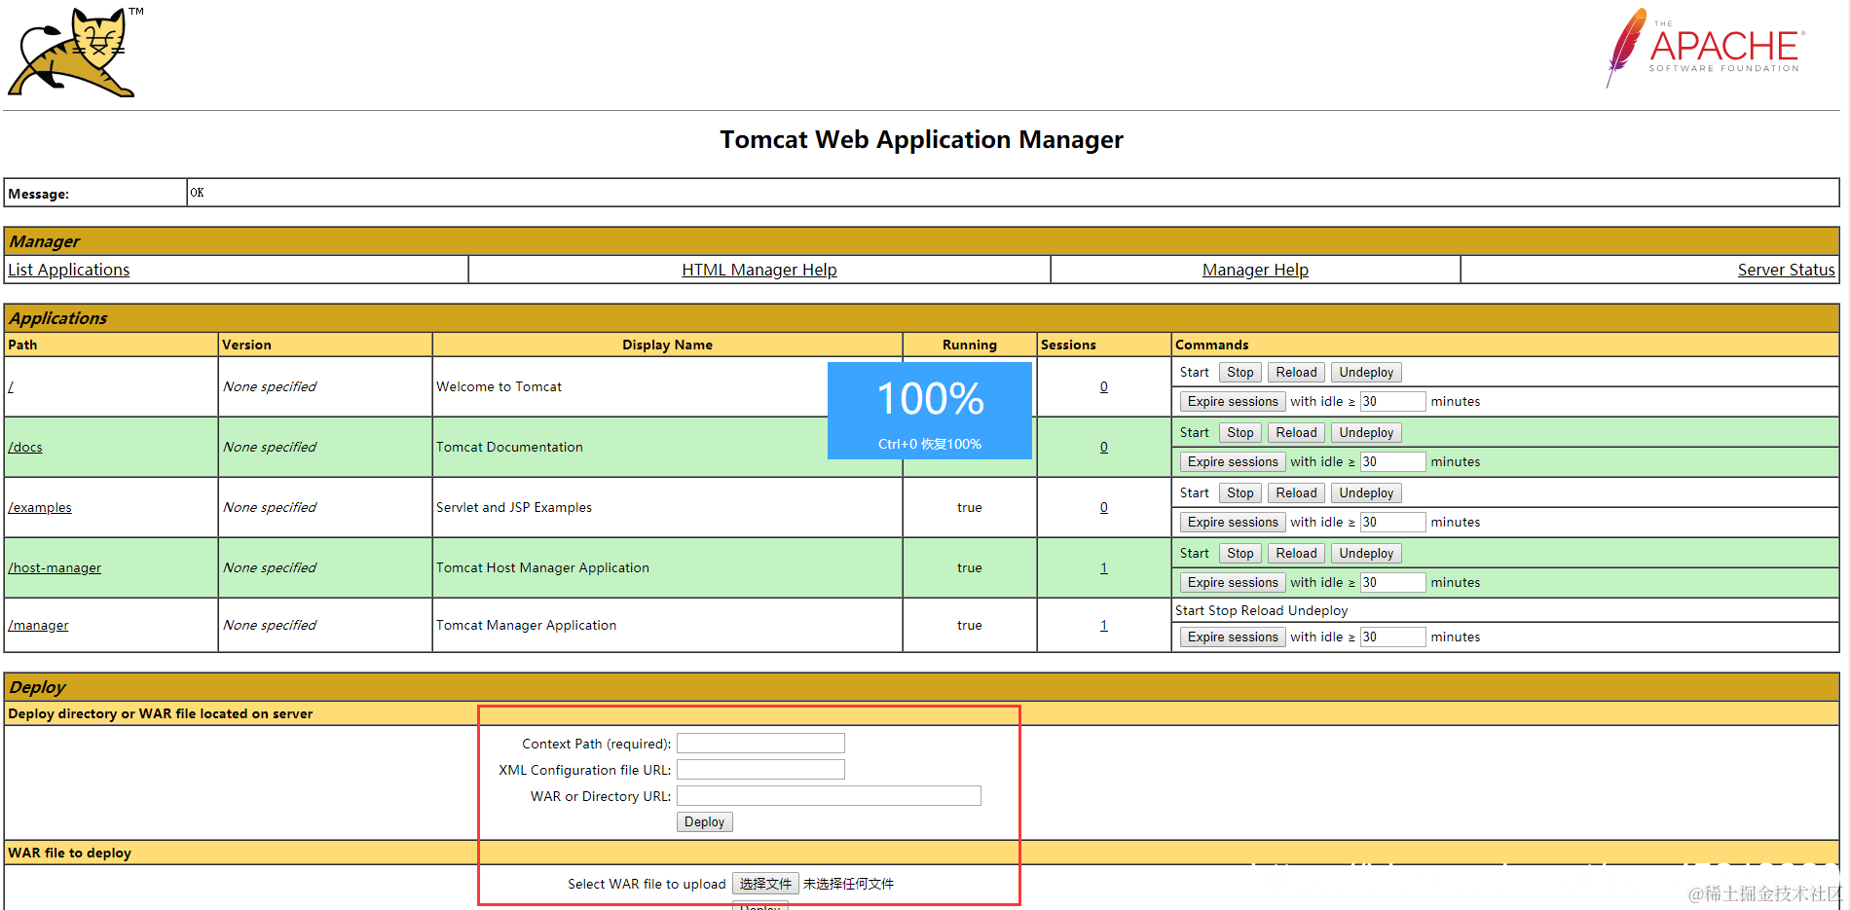Stop the /docs application
Viewport: 1850px width, 910px height.
(1240, 432)
